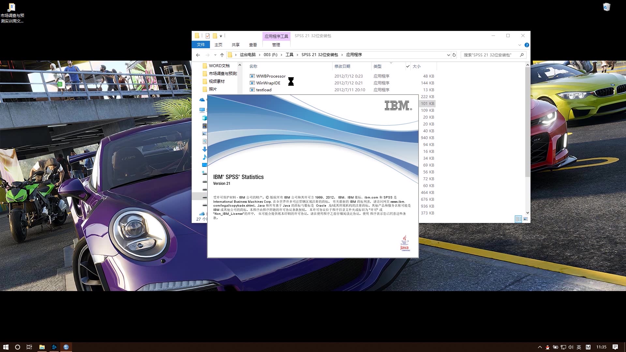Click the 应用程序工具 contextual tab
Screen dimensions: 626x352
(x=276, y=36)
